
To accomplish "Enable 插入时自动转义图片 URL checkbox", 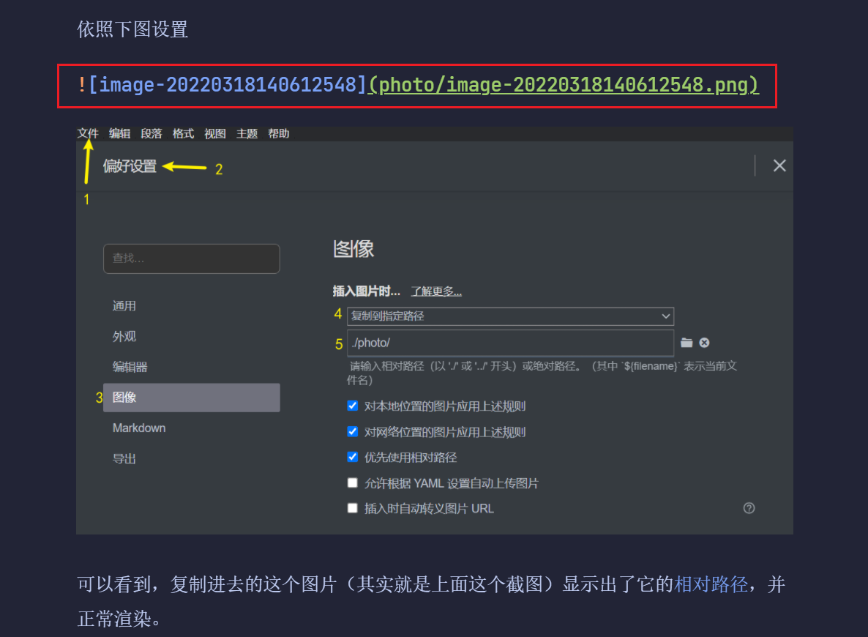I will (x=352, y=508).
